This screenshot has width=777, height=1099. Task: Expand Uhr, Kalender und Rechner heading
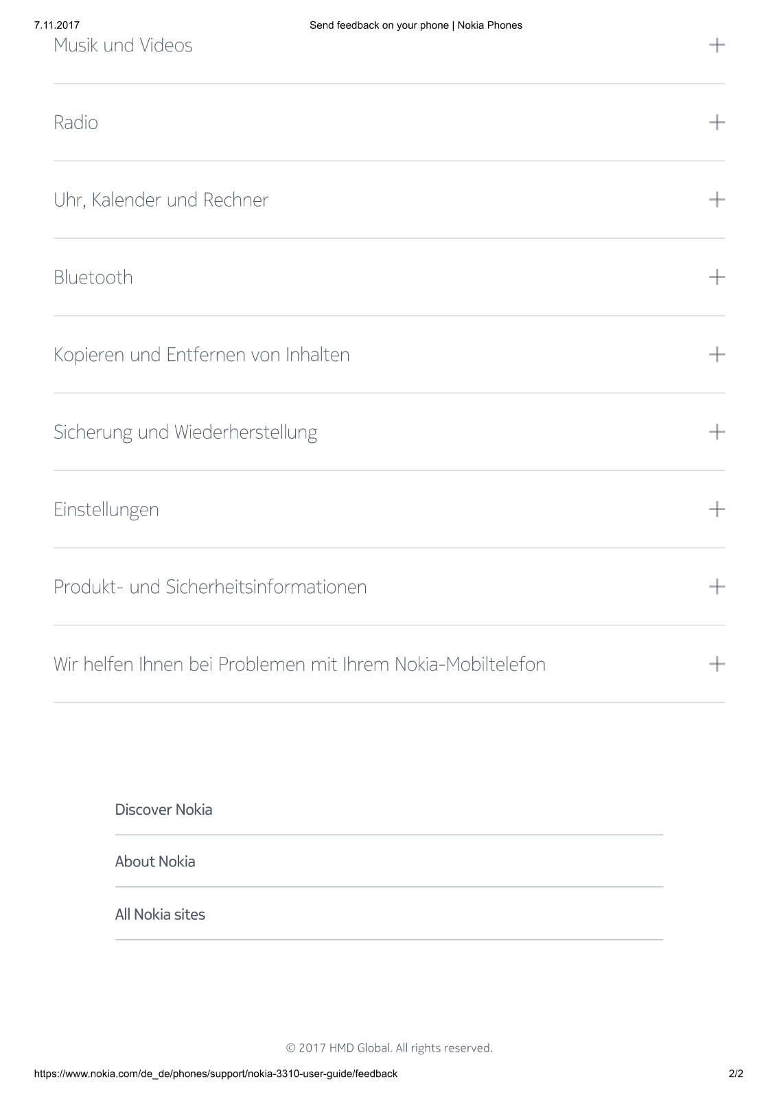[161, 200]
